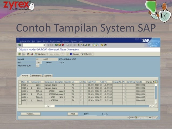Open the Edit menu
Viewport: 172px width, 129px height.
(34, 41)
